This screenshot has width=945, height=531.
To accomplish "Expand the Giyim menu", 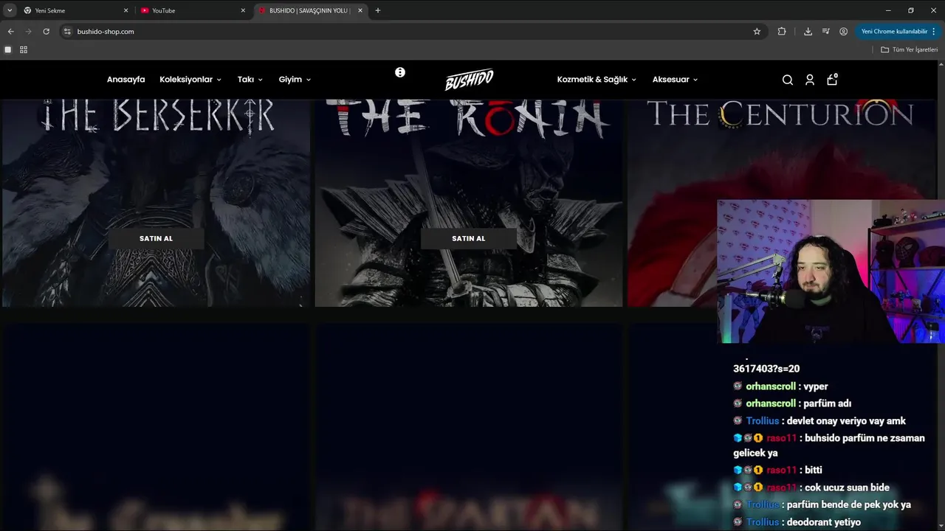I will 295,80.
